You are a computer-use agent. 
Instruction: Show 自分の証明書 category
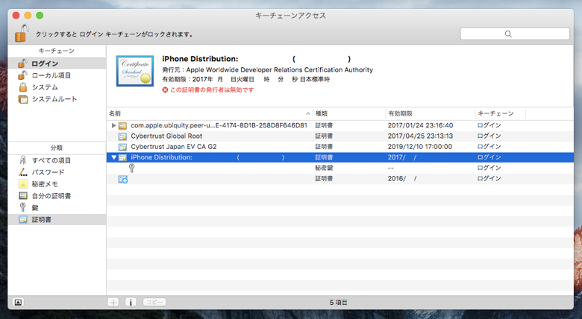(x=57, y=196)
